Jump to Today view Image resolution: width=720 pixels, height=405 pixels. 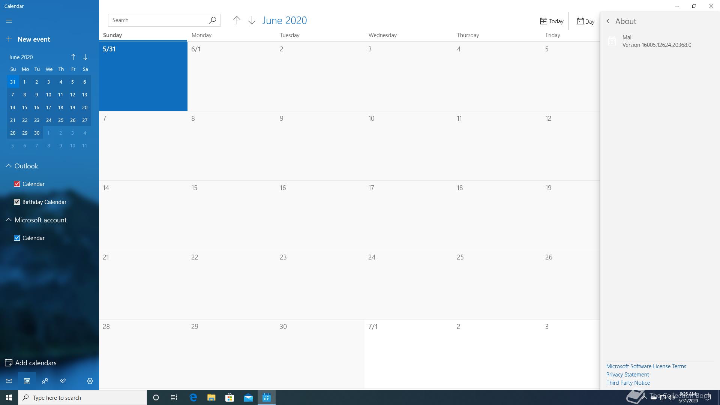tap(552, 21)
